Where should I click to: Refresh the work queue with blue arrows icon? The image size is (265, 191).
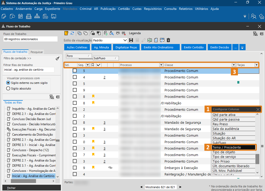click(x=72, y=33)
